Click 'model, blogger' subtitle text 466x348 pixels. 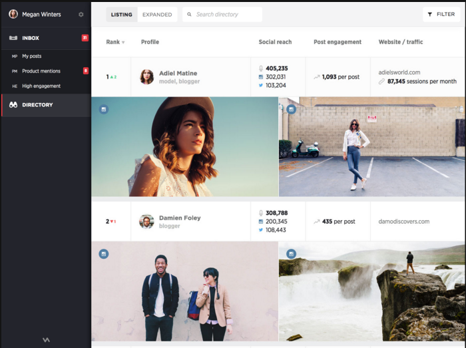coord(179,81)
